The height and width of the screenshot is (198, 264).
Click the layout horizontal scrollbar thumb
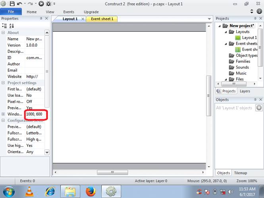[x=112, y=172]
